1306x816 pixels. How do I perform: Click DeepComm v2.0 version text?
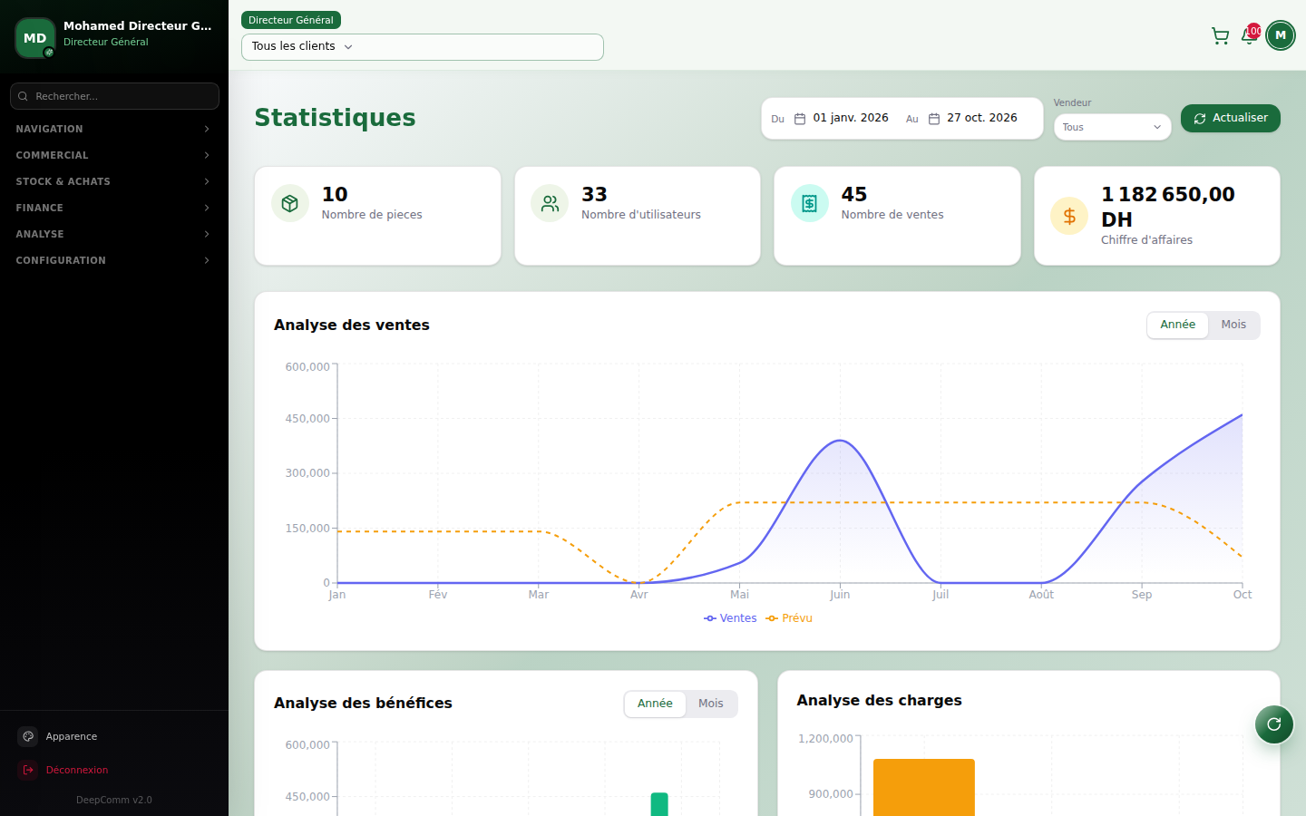pos(114,800)
